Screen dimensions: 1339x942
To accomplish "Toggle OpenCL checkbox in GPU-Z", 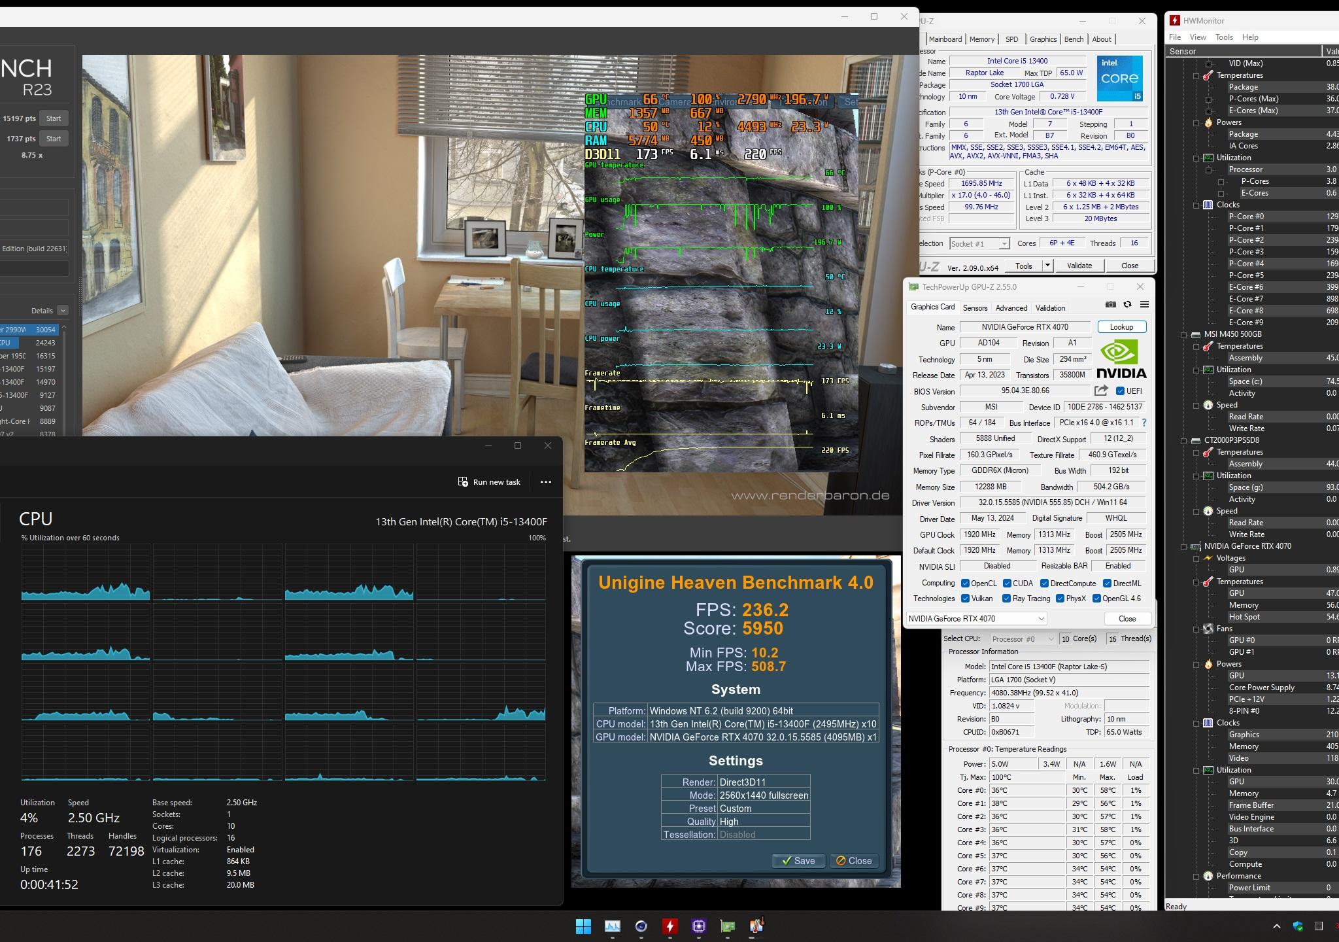I will click(965, 584).
